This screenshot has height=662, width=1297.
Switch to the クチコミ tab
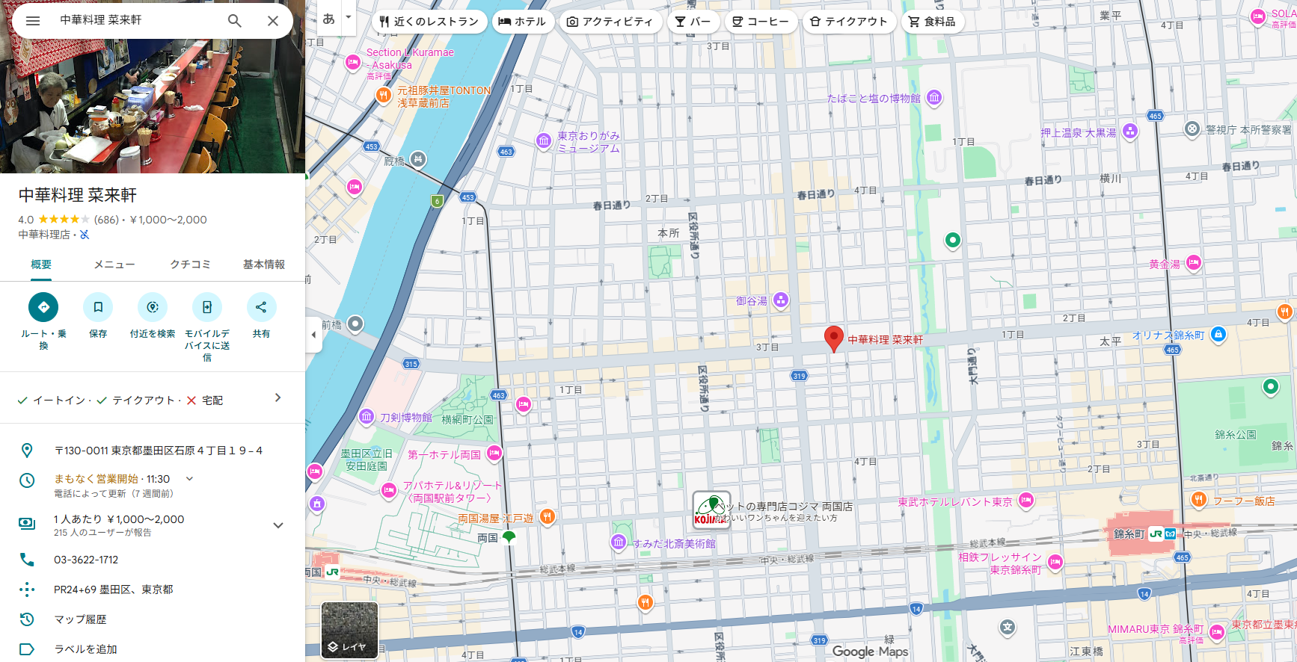click(190, 265)
